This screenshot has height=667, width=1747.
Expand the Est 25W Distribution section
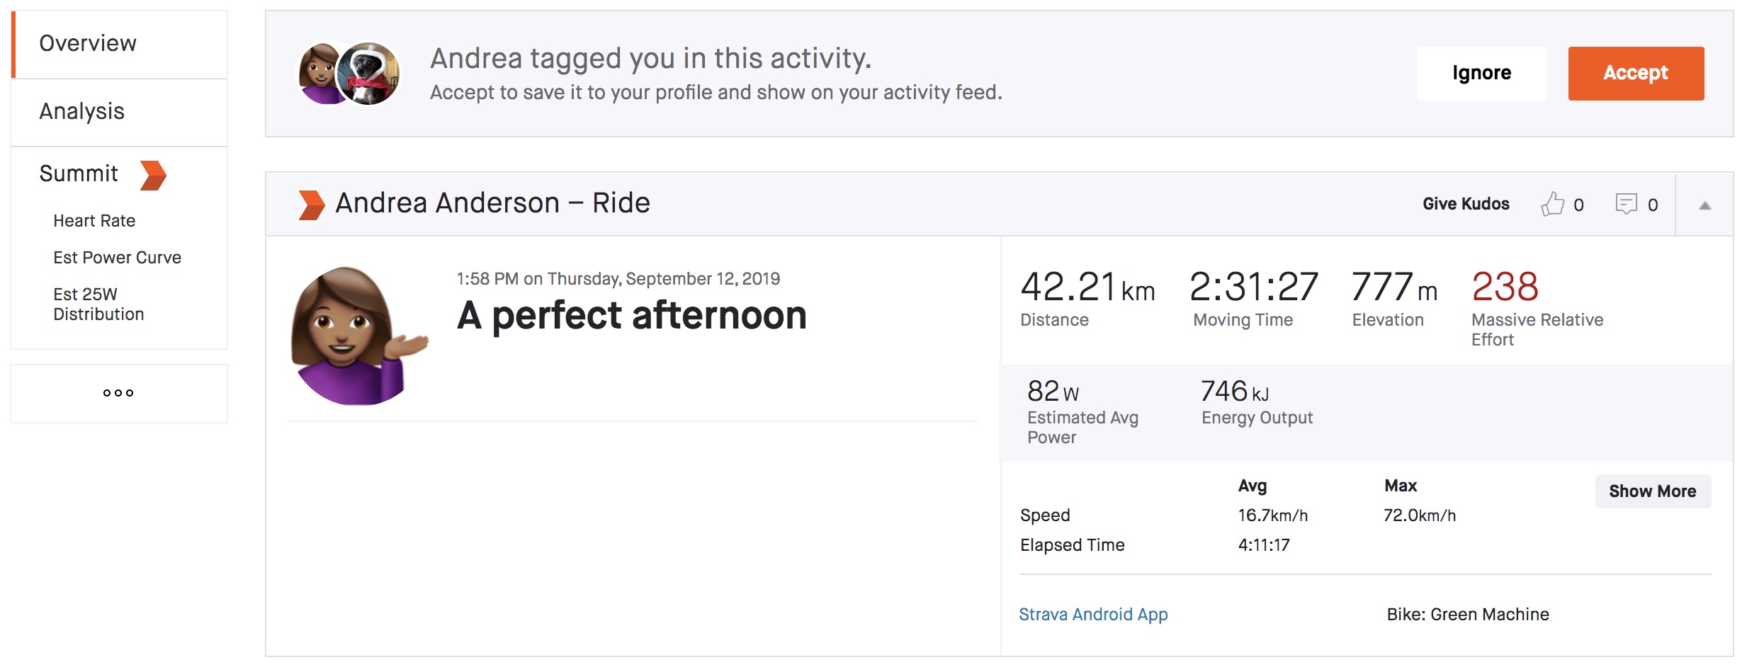[98, 302]
